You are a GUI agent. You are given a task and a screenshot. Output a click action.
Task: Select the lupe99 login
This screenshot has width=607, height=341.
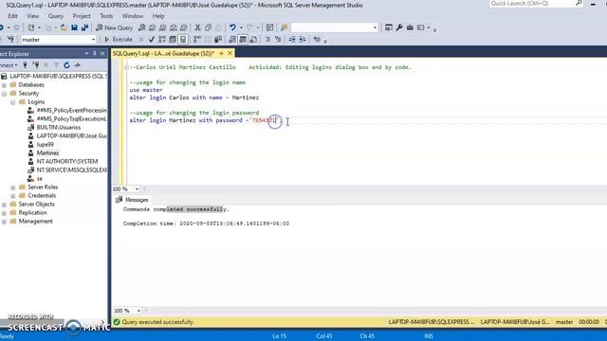pyautogui.click(x=45, y=144)
